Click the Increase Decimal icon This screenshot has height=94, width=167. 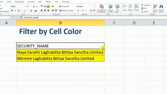tap(91, 10)
